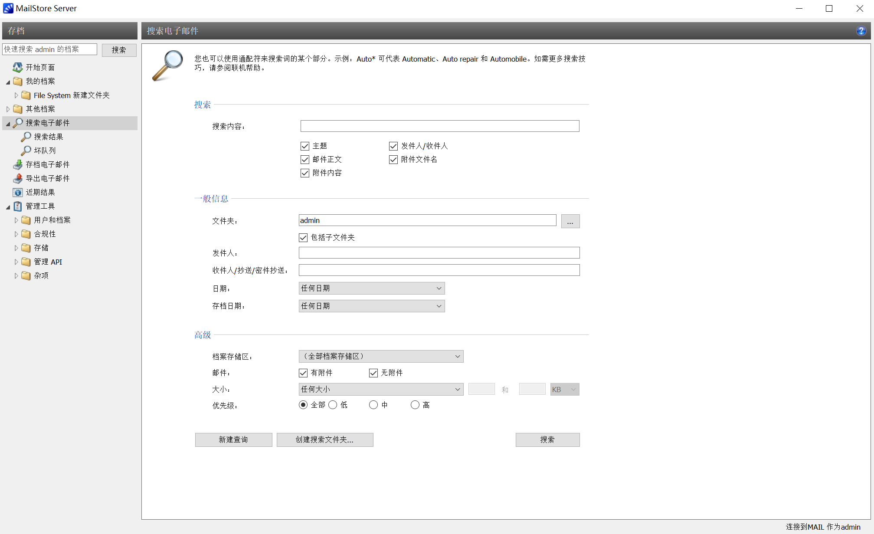The image size is (874, 534).
Task: Click the 用户和档案 folder icon
Action: [x=26, y=220]
